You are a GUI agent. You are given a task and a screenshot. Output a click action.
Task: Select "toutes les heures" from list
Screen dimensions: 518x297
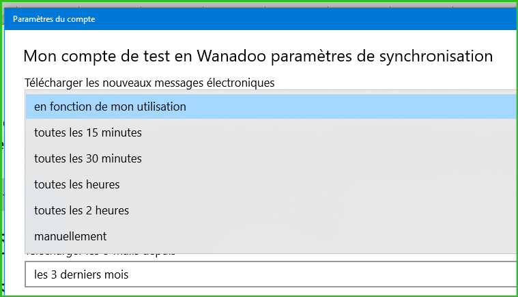(x=77, y=184)
